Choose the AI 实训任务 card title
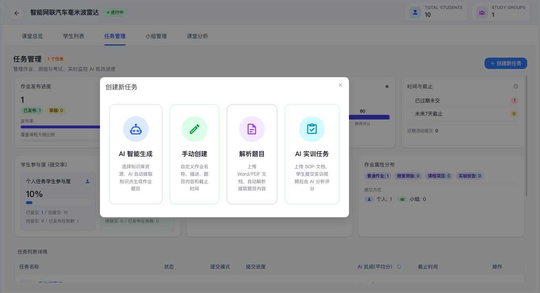The height and width of the screenshot is (293, 540). tap(312, 154)
